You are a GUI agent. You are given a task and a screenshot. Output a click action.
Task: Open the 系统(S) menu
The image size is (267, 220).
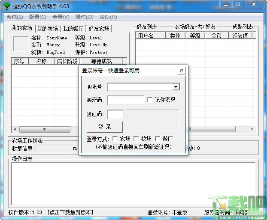point(15,17)
